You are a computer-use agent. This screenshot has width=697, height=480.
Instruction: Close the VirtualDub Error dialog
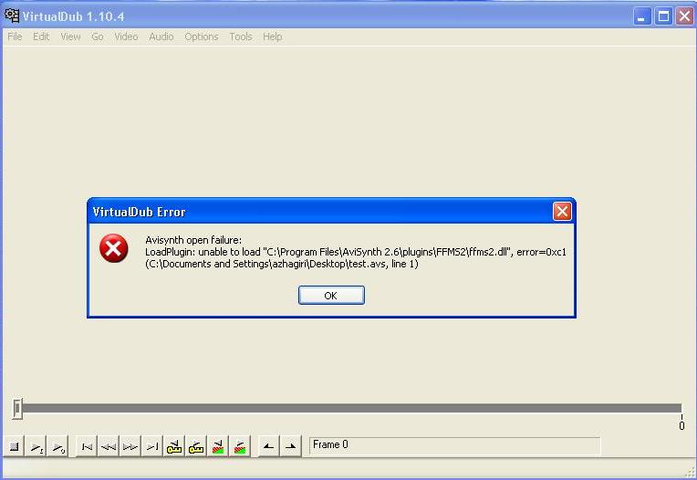[562, 212]
